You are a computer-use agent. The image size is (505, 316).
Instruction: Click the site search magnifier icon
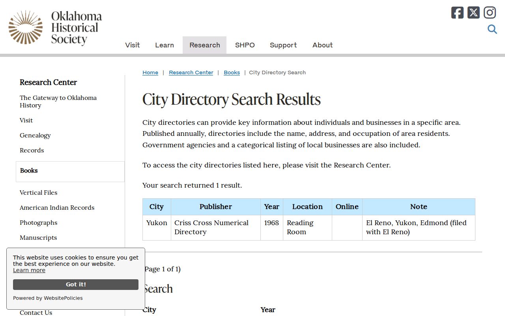tap(492, 29)
